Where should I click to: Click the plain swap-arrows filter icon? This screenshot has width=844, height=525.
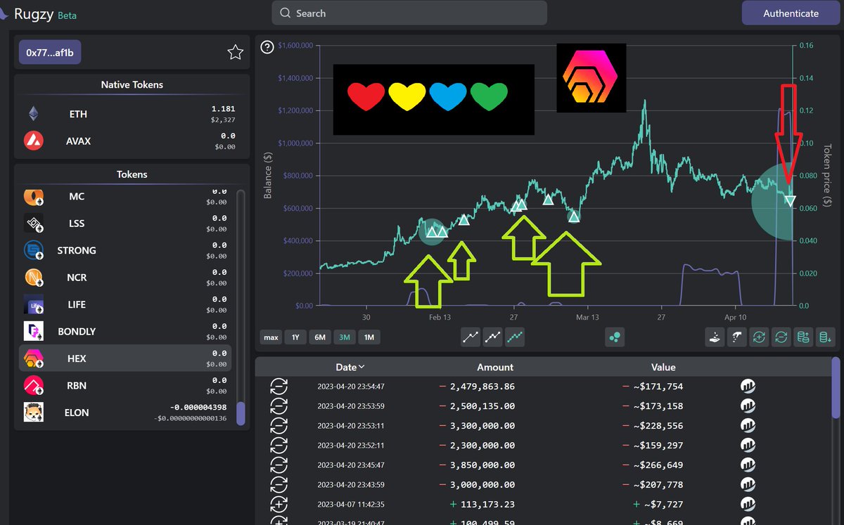pyautogui.click(x=781, y=337)
